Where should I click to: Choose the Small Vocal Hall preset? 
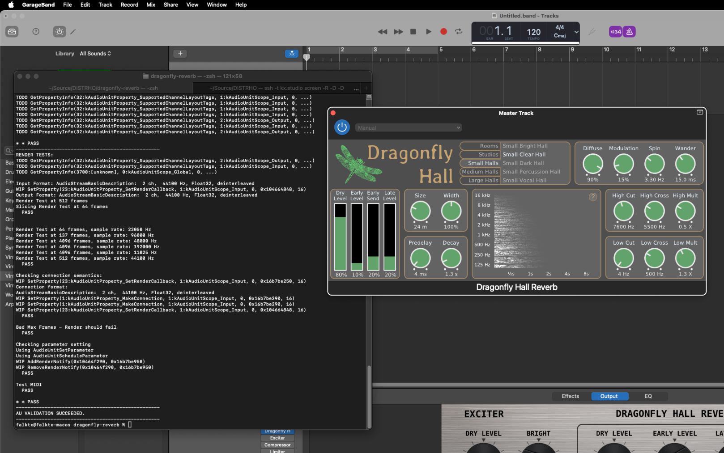(x=524, y=181)
